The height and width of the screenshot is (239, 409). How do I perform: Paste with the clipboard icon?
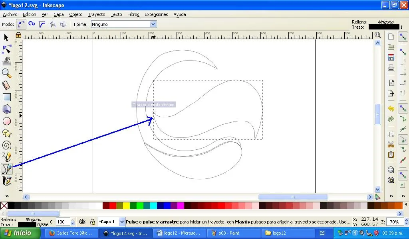391,155
